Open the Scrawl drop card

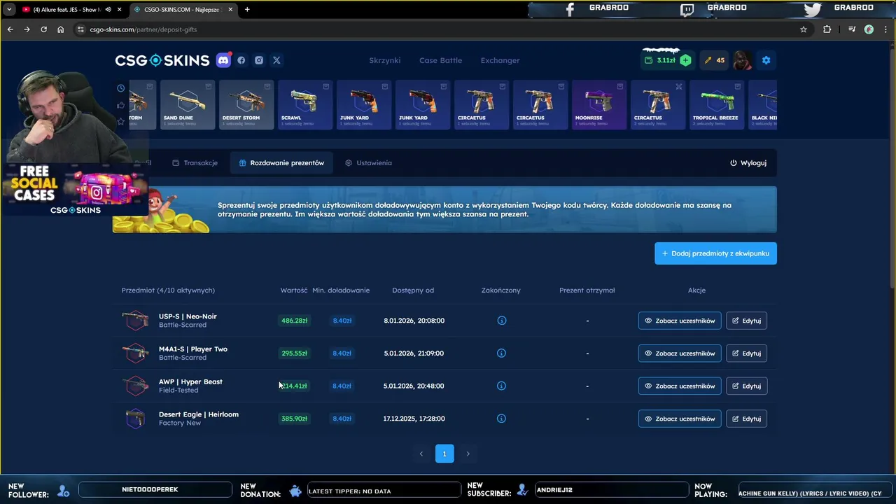tap(305, 104)
